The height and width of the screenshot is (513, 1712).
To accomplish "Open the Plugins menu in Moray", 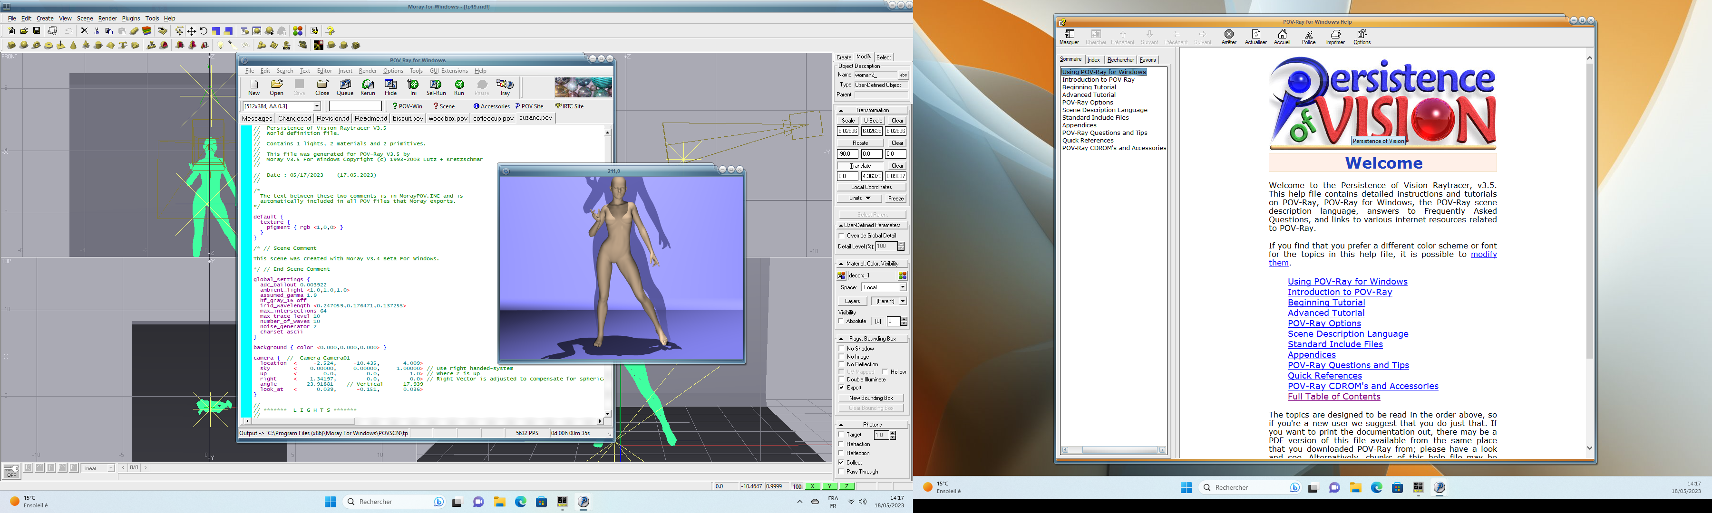I will pos(130,19).
